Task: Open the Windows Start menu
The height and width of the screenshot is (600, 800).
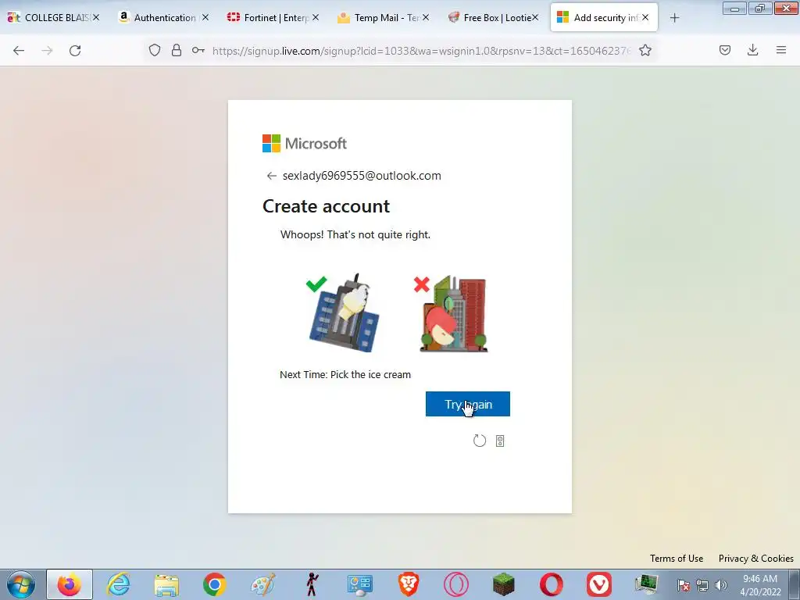Action: (x=21, y=584)
